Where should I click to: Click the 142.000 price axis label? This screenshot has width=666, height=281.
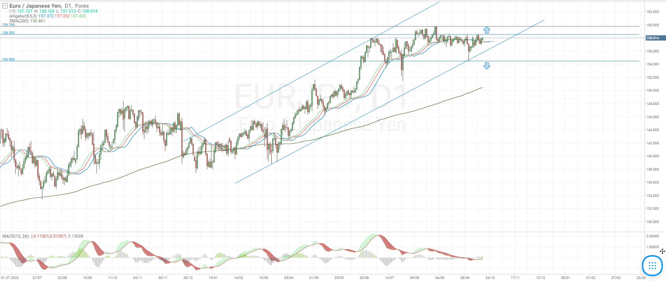[x=653, y=143]
